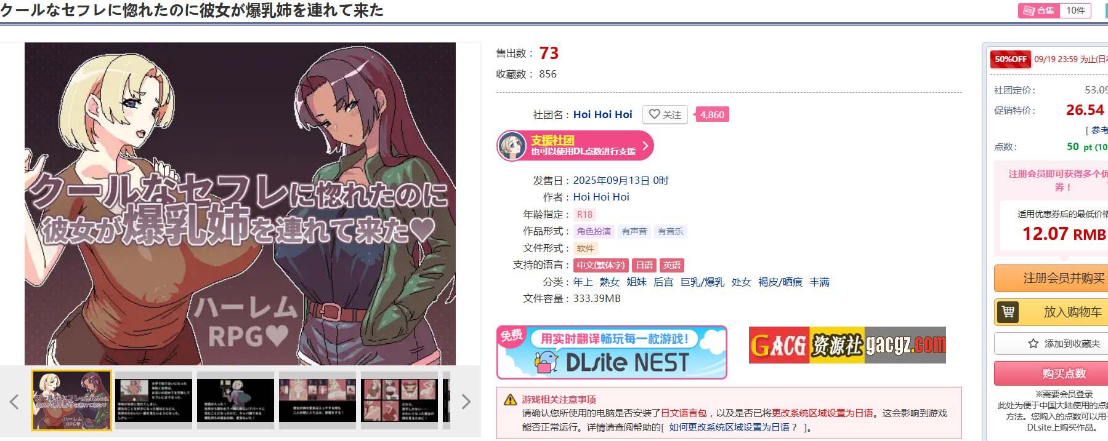Click the 50%OFF sale badge
The image size is (1108, 441).
tap(1010, 59)
